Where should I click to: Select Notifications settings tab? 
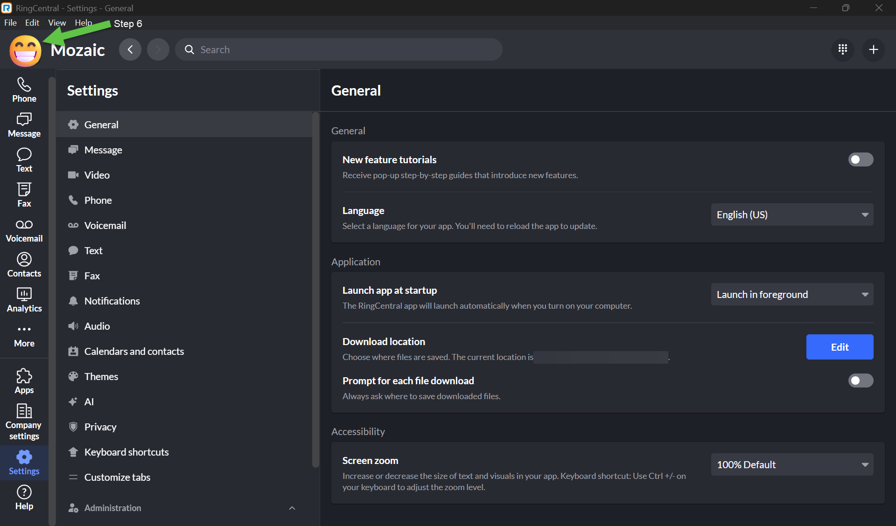click(112, 301)
